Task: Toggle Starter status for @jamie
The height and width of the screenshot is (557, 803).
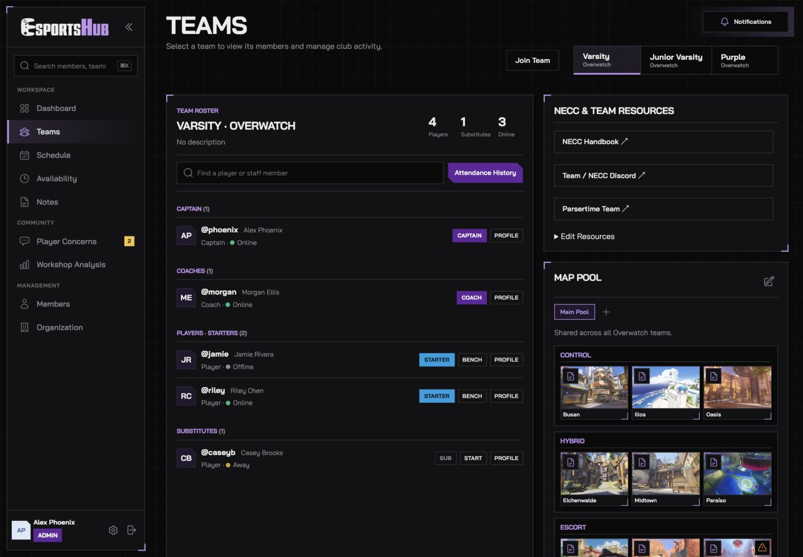Action: (437, 360)
